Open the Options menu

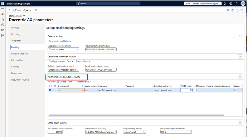(x=27, y=10)
